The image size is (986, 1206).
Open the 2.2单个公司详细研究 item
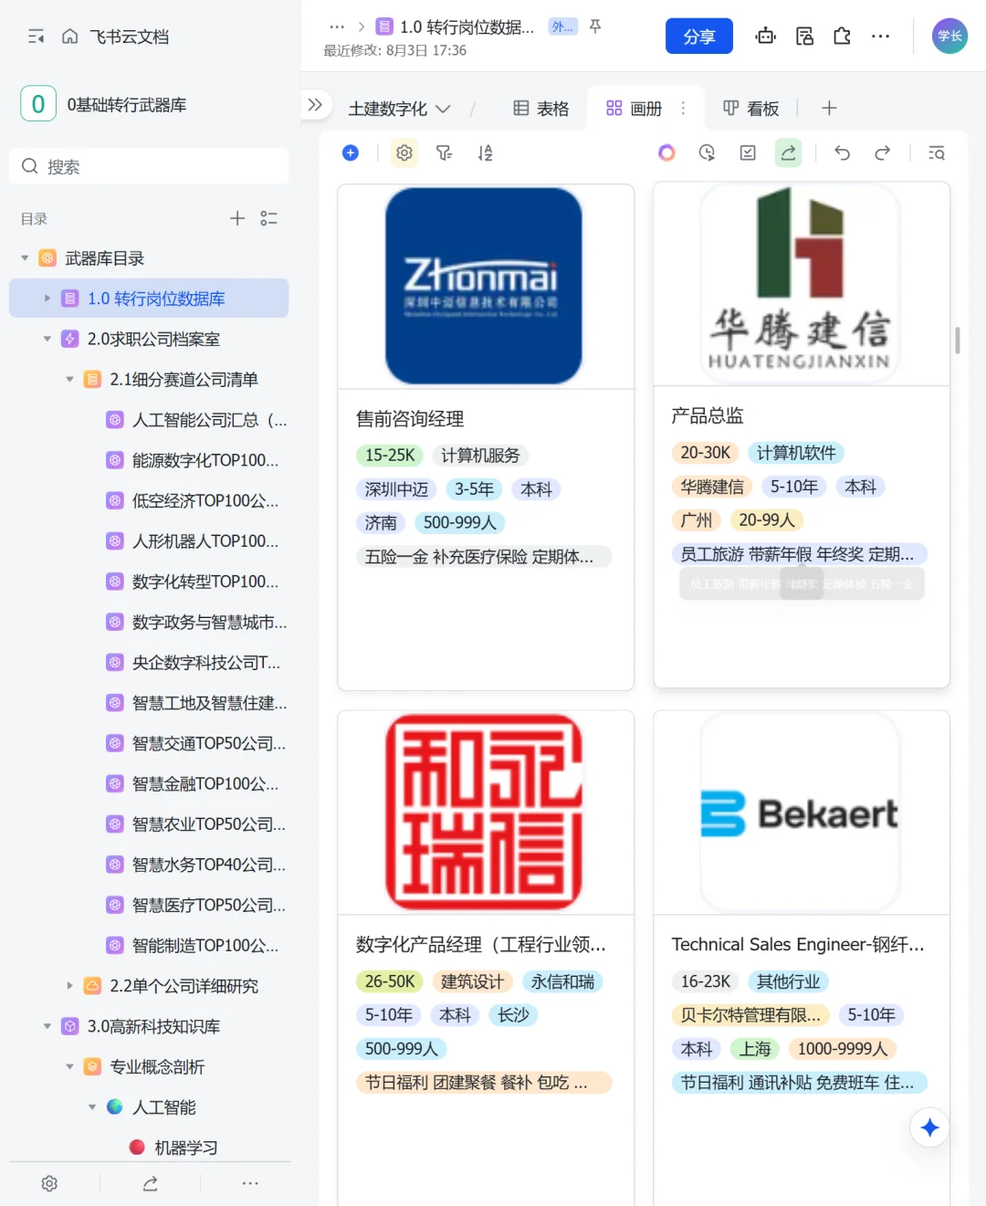pos(179,986)
